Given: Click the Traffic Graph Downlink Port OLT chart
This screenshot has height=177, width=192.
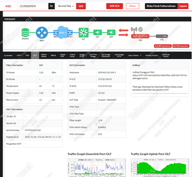Looking at the screenshot, I should click(97, 167).
